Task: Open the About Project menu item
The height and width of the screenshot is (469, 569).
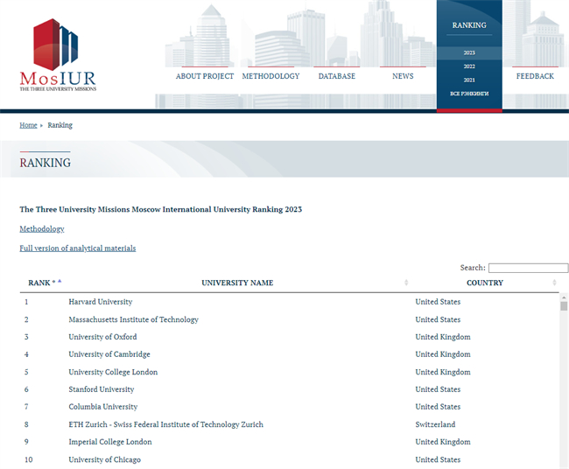Action: pos(205,76)
